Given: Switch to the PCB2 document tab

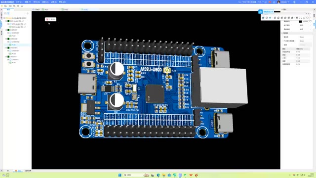Looking at the screenshot, I should [x=65, y=9].
